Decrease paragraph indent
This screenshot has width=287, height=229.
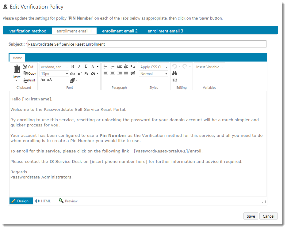pyautogui.click(x=126, y=67)
